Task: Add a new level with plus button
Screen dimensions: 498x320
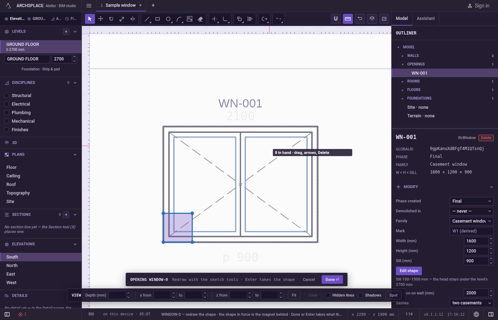Action: pos(66,32)
